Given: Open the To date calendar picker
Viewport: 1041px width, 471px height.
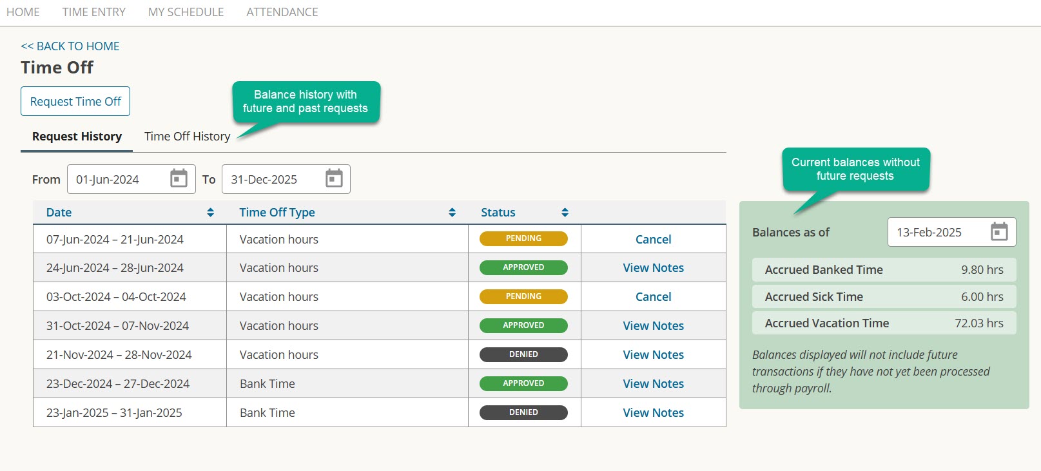Looking at the screenshot, I should pos(334,178).
